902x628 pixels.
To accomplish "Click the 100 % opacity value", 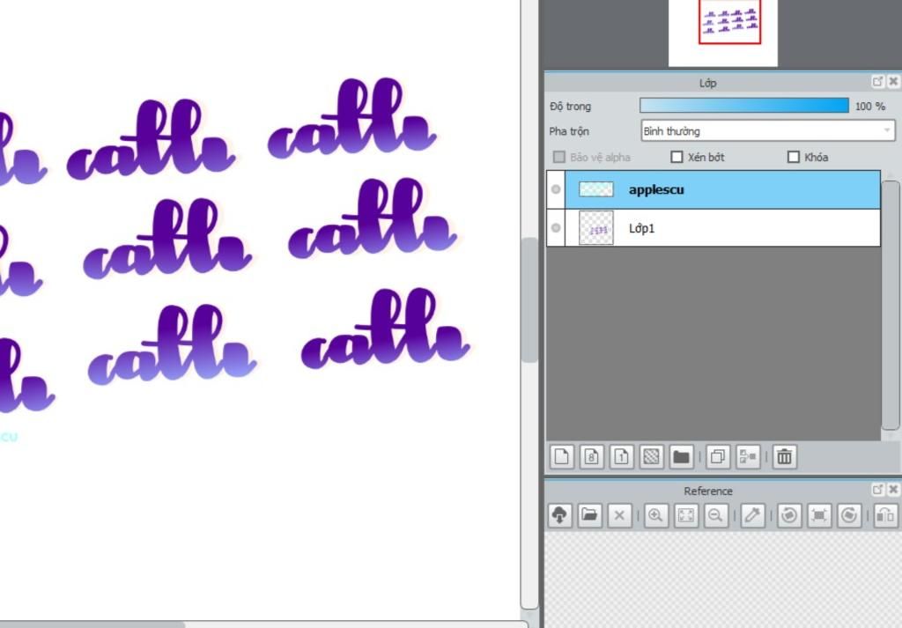I will click(x=869, y=107).
